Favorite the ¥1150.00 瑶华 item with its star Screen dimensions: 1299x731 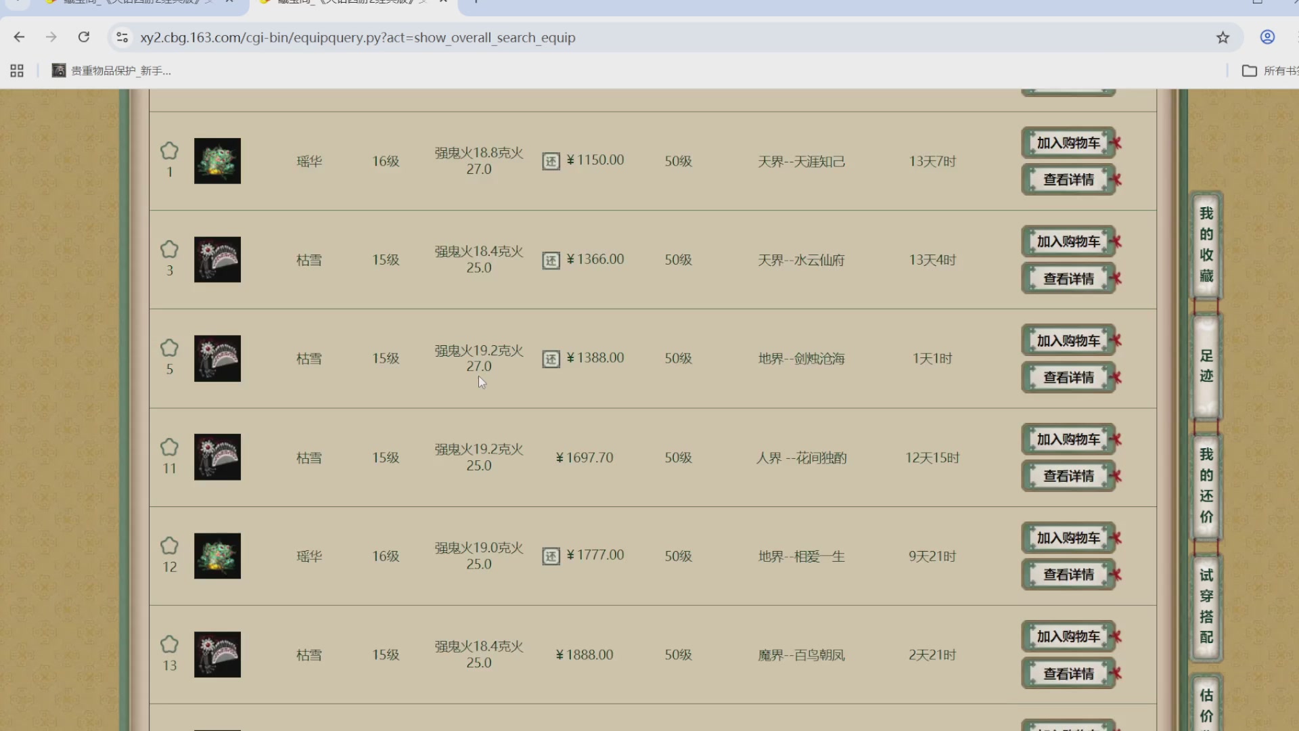pos(169,150)
